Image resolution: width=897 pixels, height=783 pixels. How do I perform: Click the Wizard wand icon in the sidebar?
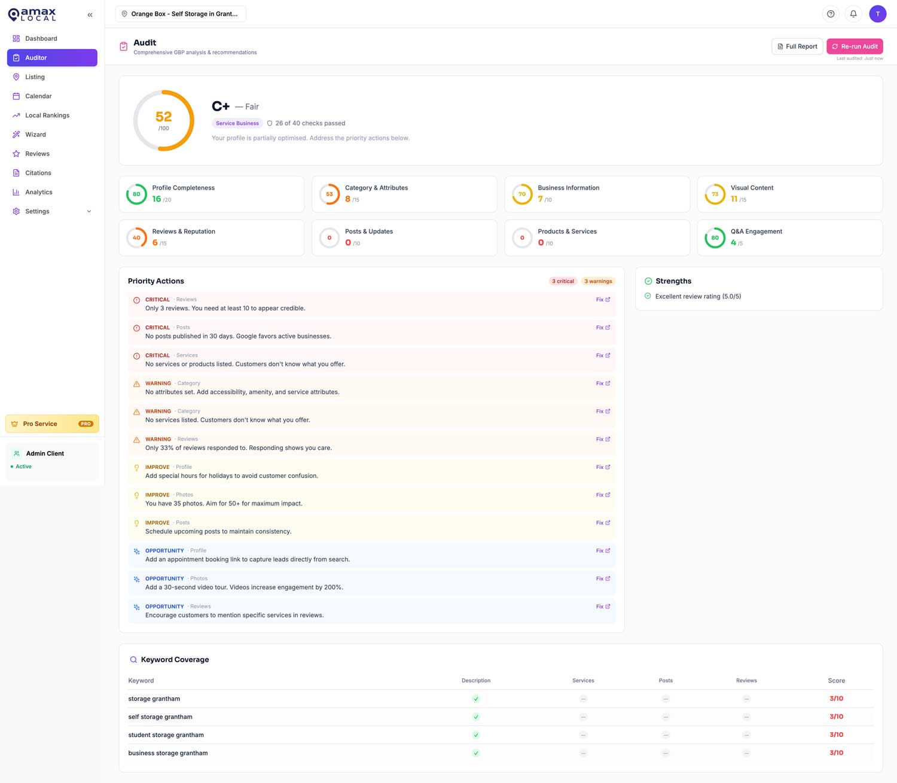[x=16, y=134]
